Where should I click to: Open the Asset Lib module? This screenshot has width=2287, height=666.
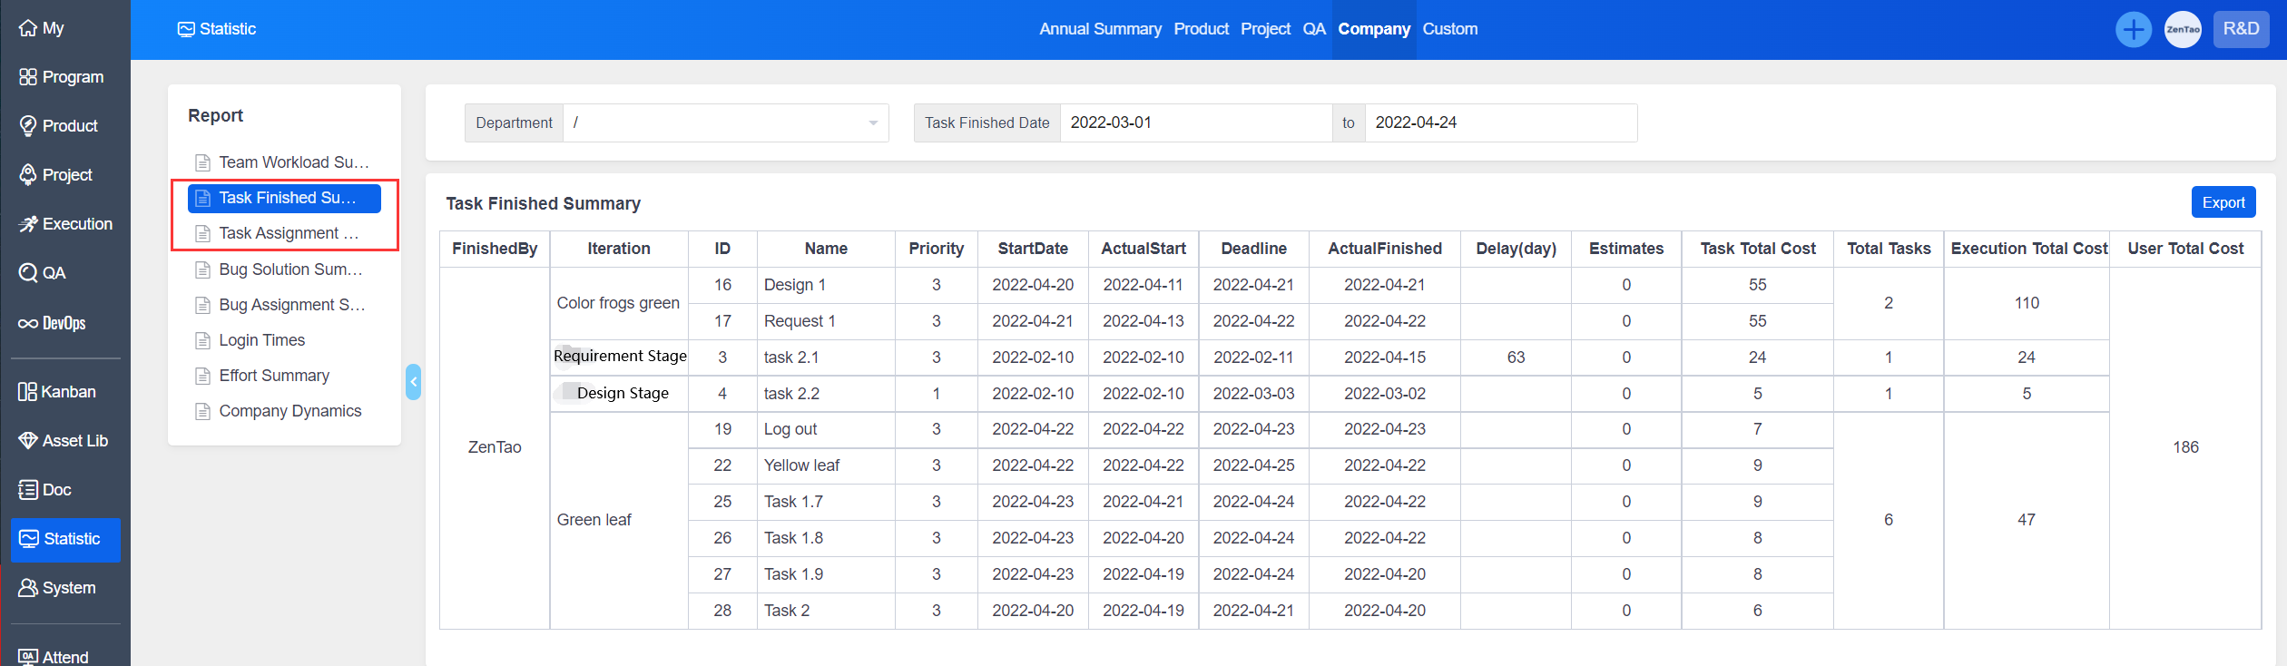[64, 441]
